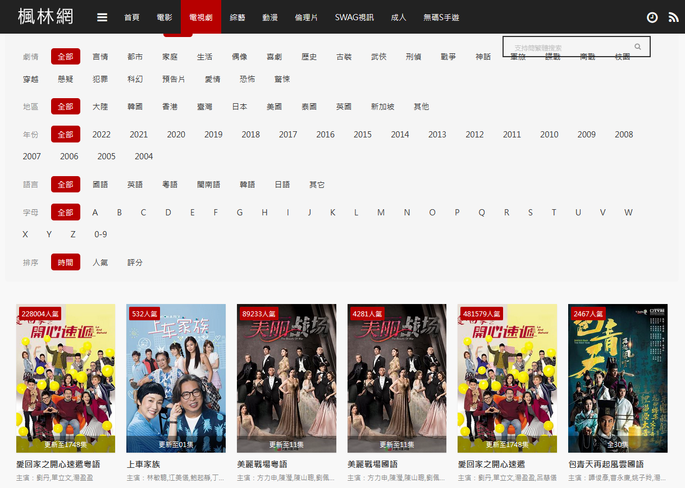Image resolution: width=685 pixels, height=488 pixels.
Task: Filter region by 日本
Action: (x=240, y=107)
